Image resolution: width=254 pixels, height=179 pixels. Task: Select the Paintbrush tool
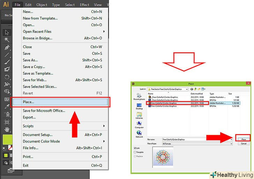click(x=7, y=62)
